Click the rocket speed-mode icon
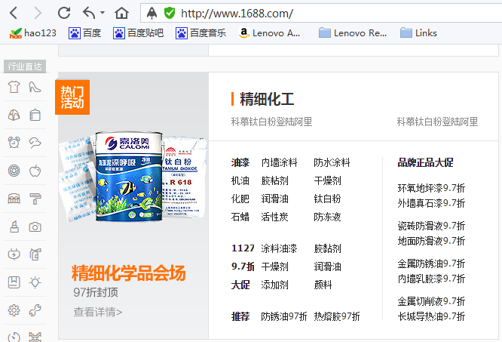Screen dimensions: 502x342 point(152,13)
